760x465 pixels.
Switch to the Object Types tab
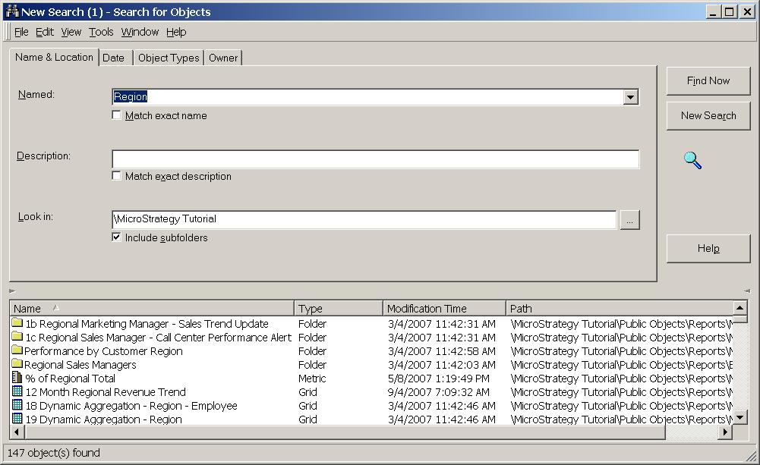point(169,57)
